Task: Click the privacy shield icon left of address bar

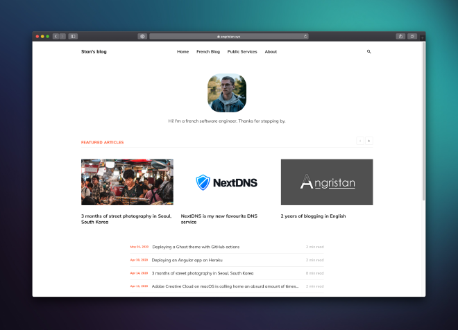Action: pyautogui.click(x=142, y=36)
